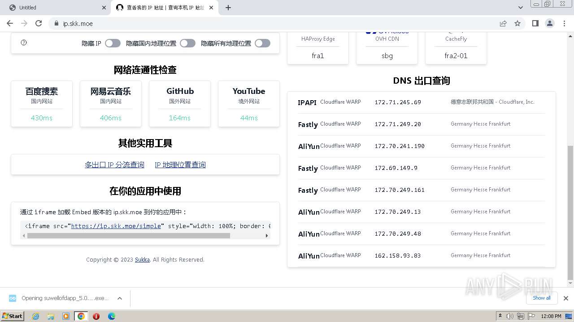Screen dimensions: 574x322
Task: Open Internet Explorer from the taskbar
Action: tap(35, 316)
